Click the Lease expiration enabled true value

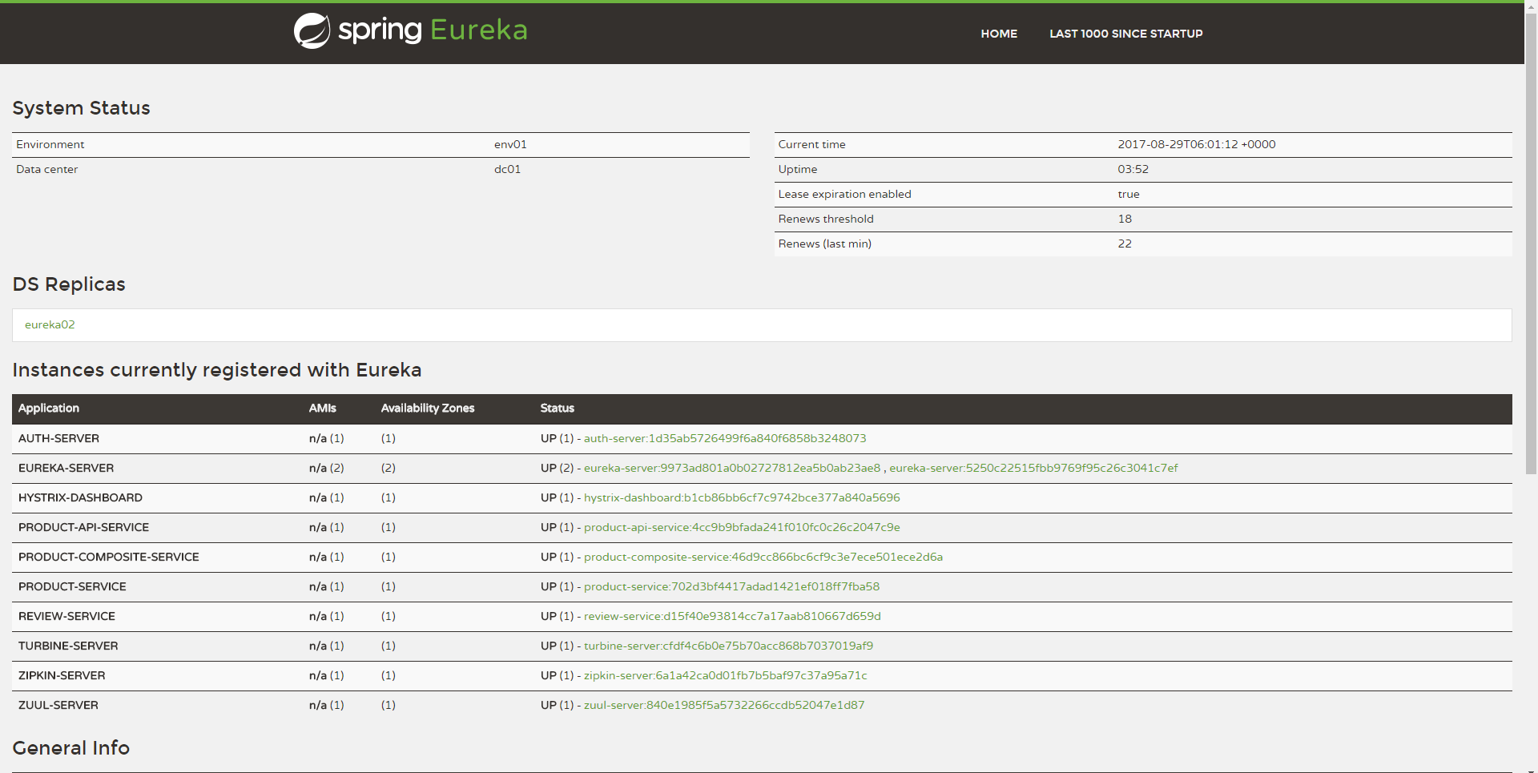click(1129, 194)
